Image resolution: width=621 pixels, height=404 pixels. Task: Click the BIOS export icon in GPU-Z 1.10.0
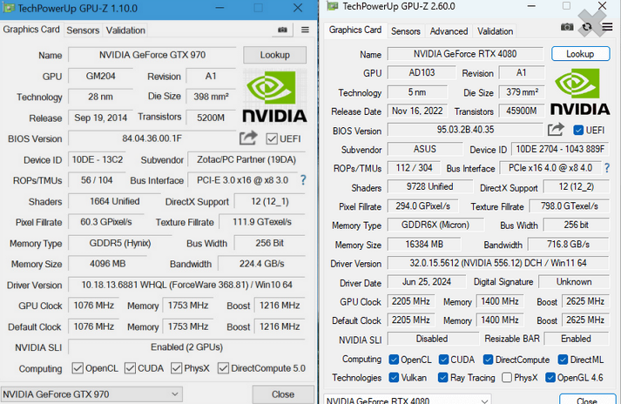[x=248, y=138]
